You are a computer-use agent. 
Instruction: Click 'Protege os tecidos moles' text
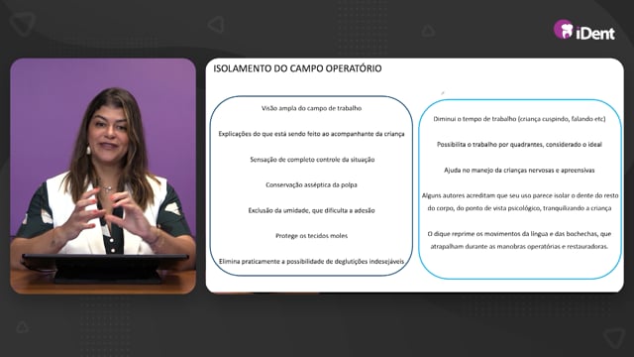pos(311,236)
